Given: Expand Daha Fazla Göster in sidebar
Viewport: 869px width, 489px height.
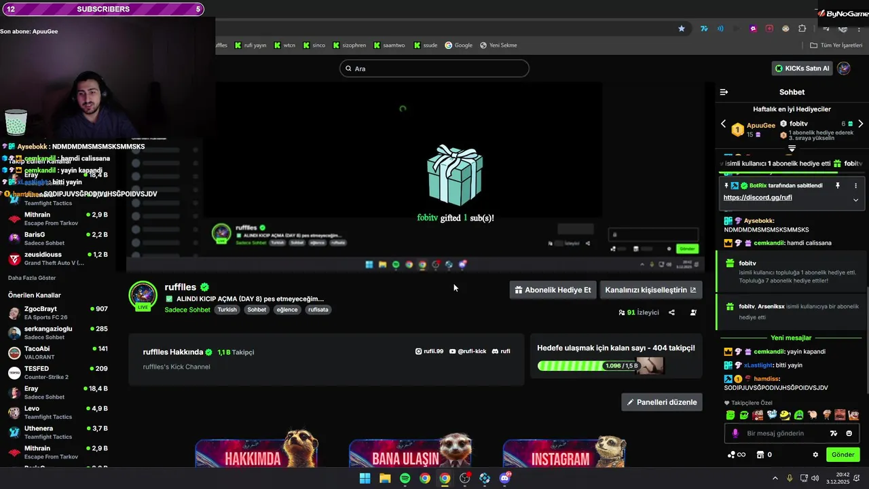Looking at the screenshot, I should (32, 278).
